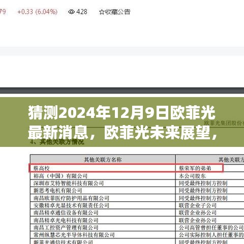
Task: Click the 收藏公告 favorite star button
Action: click(115, 12)
